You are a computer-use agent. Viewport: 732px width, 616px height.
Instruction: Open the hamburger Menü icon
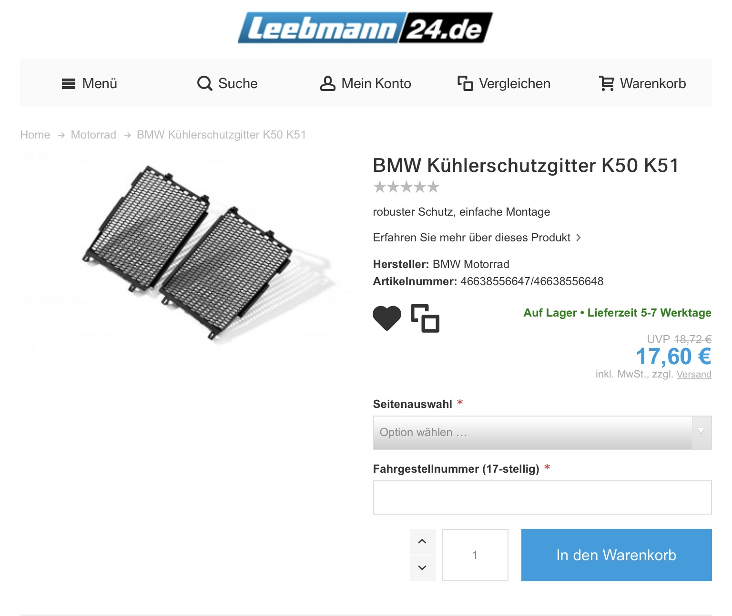point(69,84)
